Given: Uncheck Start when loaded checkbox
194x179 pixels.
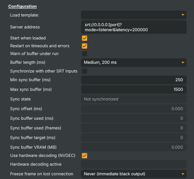Looking at the screenshot, I should (x=85, y=38).
